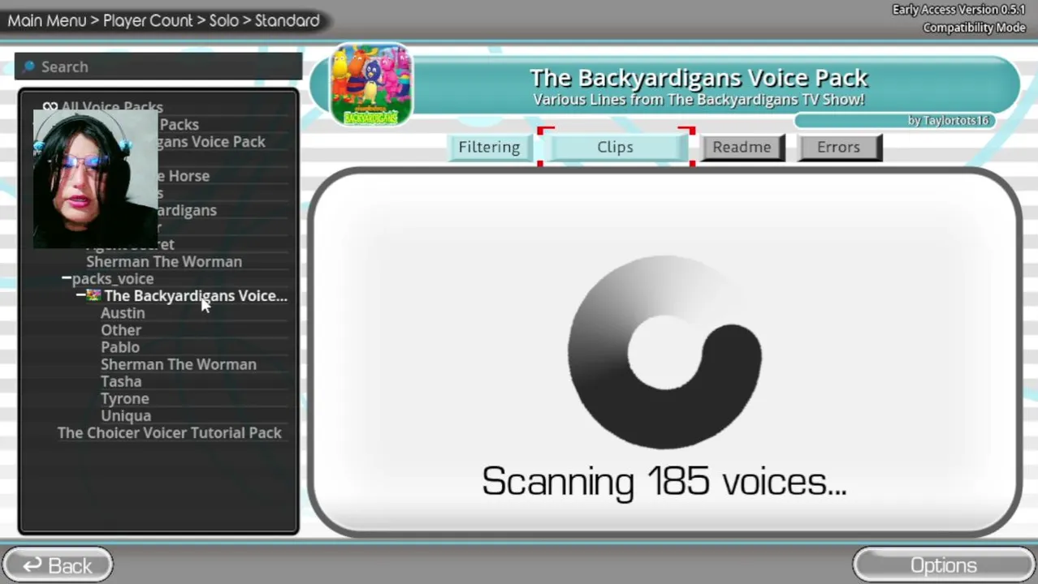
Task: Click The Backyardigans Voice Pack title
Action: [699, 78]
